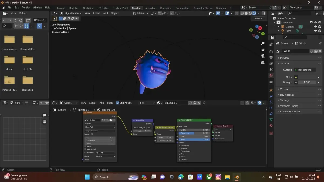Open the Physics properties tab icon
The image size is (324, 182).
coord(271,108)
